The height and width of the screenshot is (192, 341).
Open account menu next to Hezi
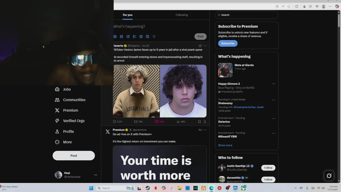pos(96,175)
